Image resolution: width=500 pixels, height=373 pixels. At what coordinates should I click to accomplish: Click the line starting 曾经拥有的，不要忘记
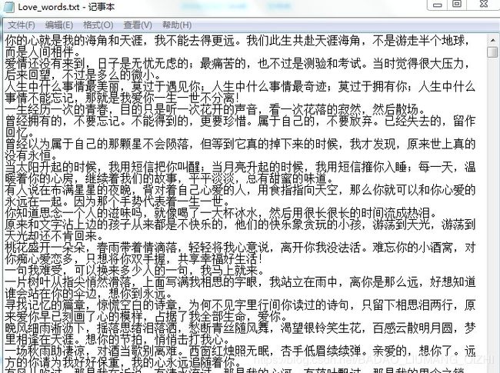coord(240,122)
